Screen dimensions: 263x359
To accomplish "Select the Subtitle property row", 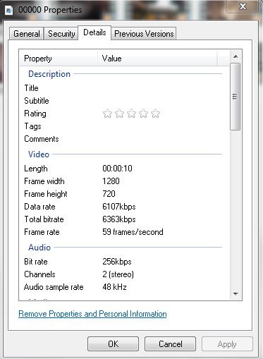I will (x=123, y=101).
